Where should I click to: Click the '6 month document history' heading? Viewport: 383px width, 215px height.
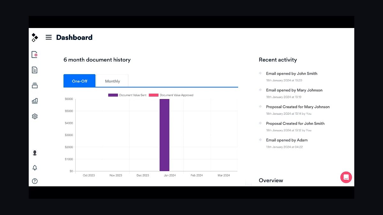point(97,60)
